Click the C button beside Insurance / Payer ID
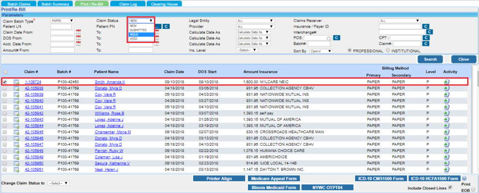The image size is (479, 193). click(x=425, y=27)
